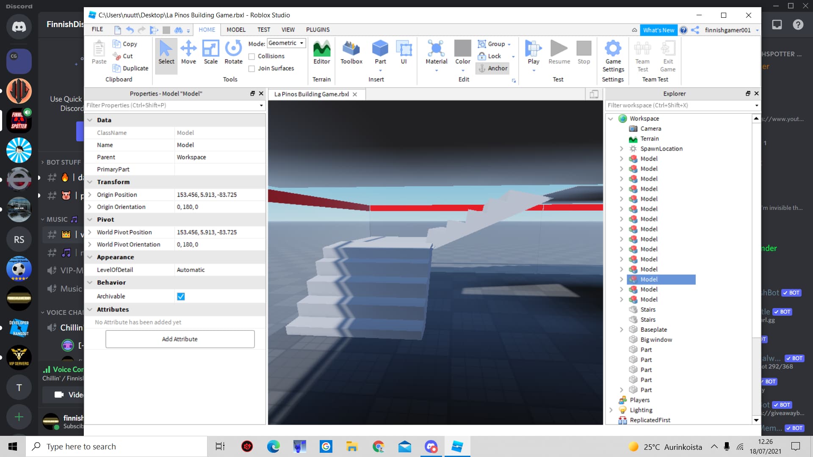Enable the Collisions checkbox
Image resolution: width=813 pixels, height=457 pixels.
pos(252,56)
